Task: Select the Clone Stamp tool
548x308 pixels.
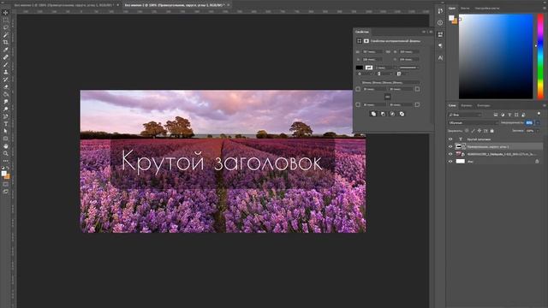Action: pyautogui.click(x=6, y=72)
